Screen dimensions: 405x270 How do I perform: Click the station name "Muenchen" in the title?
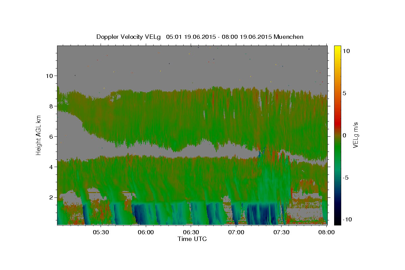289,37
